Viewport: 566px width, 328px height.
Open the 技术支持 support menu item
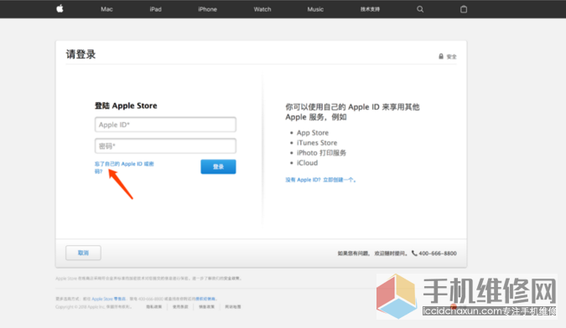(x=370, y=9)
